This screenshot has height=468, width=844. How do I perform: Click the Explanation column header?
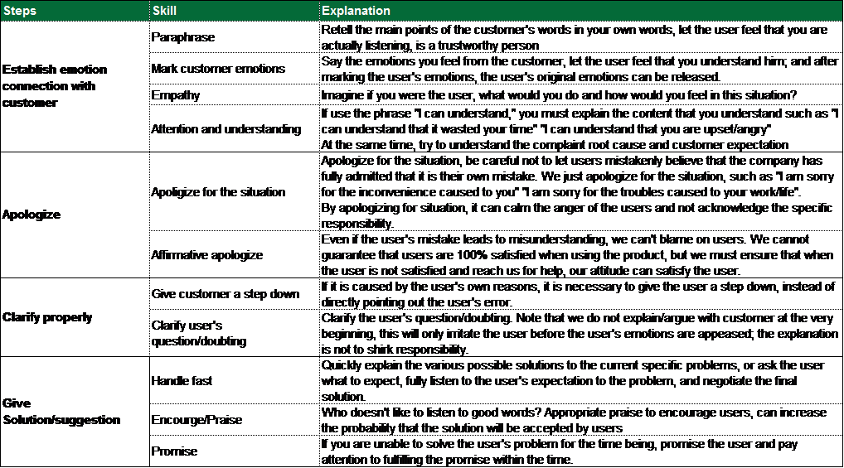click(356, 11)
